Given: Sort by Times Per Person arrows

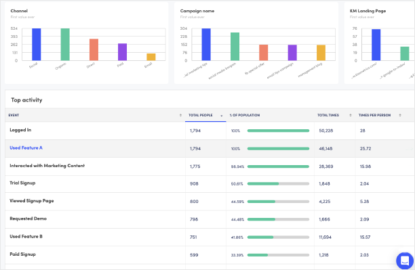Looking at the screenshot, I should pyautogui.click(x=400, y=115).
